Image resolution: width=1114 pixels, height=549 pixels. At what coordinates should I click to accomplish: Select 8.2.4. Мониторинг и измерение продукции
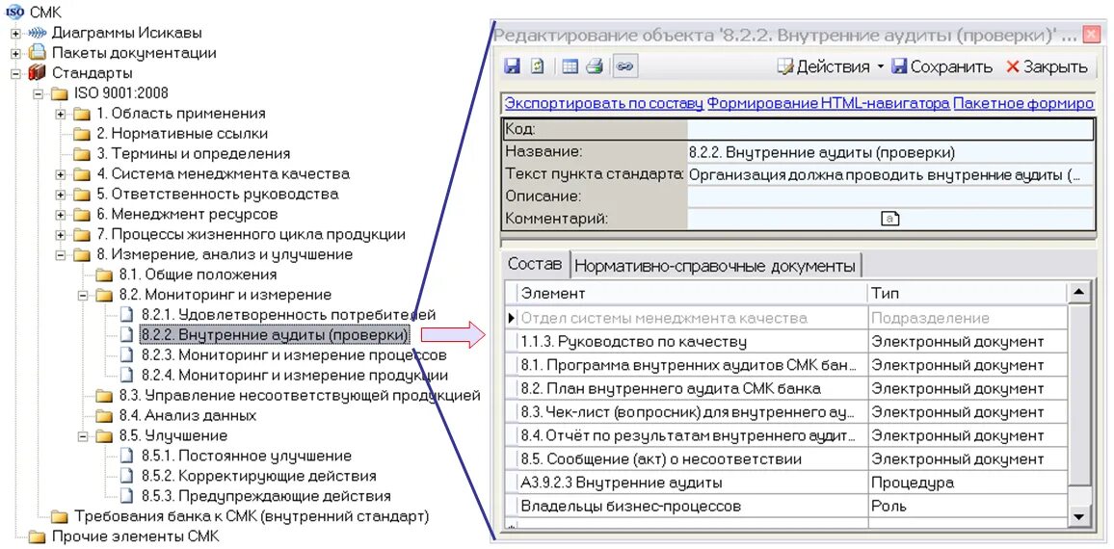click(x=294, y=375)
